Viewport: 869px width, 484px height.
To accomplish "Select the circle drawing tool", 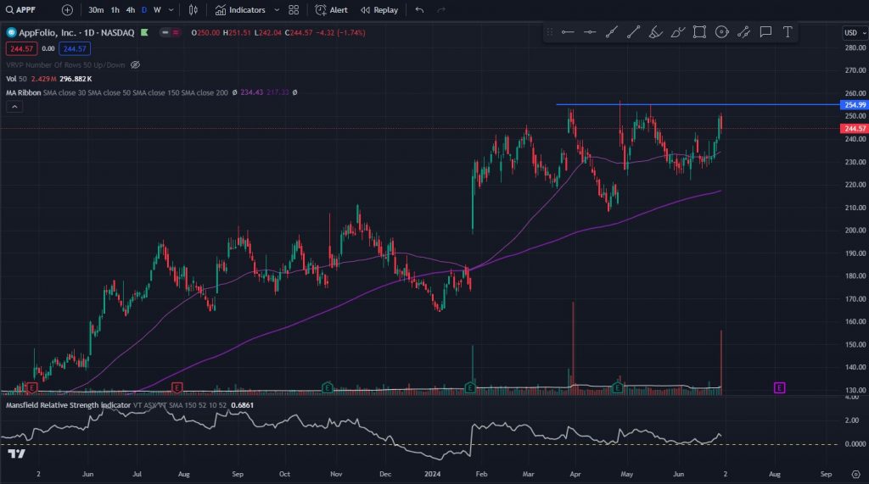I will 721,32.
